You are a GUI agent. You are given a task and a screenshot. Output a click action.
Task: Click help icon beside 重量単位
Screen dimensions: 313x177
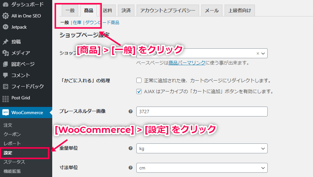[130, 148]
